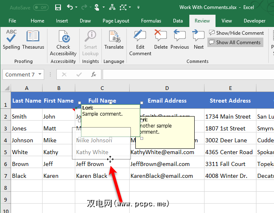Expand the Name Box dropdown
This screenshot has width=274, height=213.
(40, 74)
